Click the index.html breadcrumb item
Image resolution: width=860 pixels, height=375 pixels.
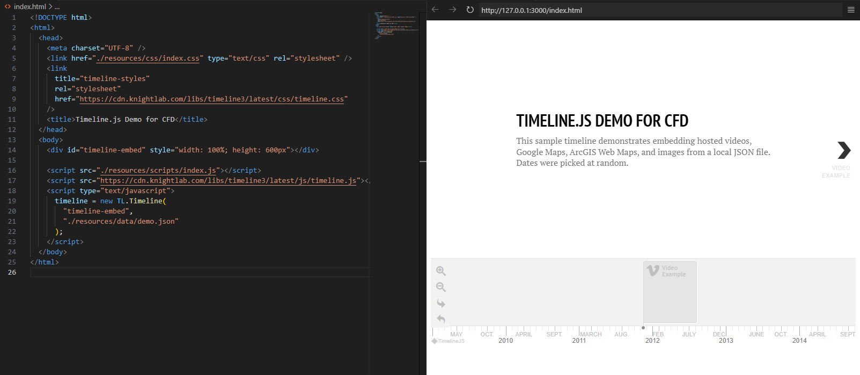coord(30,6)
